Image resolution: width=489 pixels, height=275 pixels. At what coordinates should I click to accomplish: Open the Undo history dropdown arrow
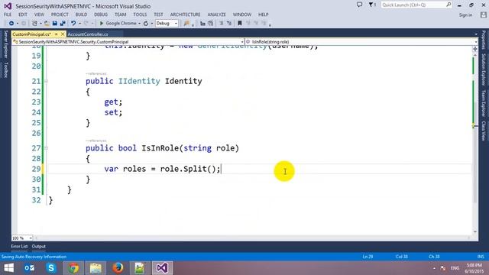pos(79,24)
